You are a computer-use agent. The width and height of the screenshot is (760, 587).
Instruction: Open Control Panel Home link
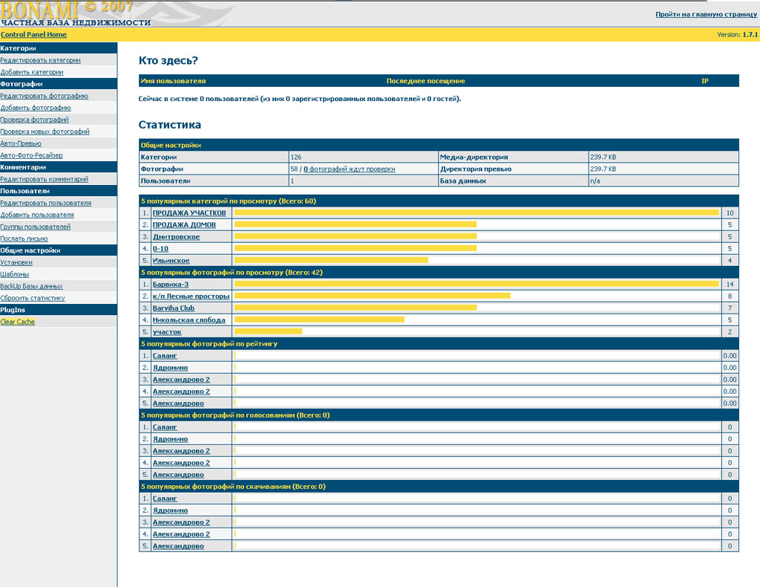pos(33,35)
